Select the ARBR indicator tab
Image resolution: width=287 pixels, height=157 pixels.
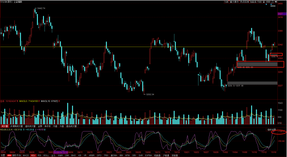pos(92,155)
